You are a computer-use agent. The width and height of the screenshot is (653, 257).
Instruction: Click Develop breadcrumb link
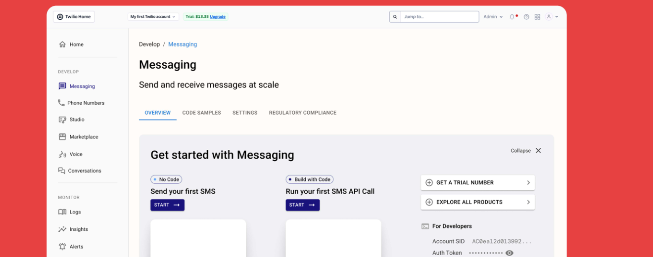(149, 44)
